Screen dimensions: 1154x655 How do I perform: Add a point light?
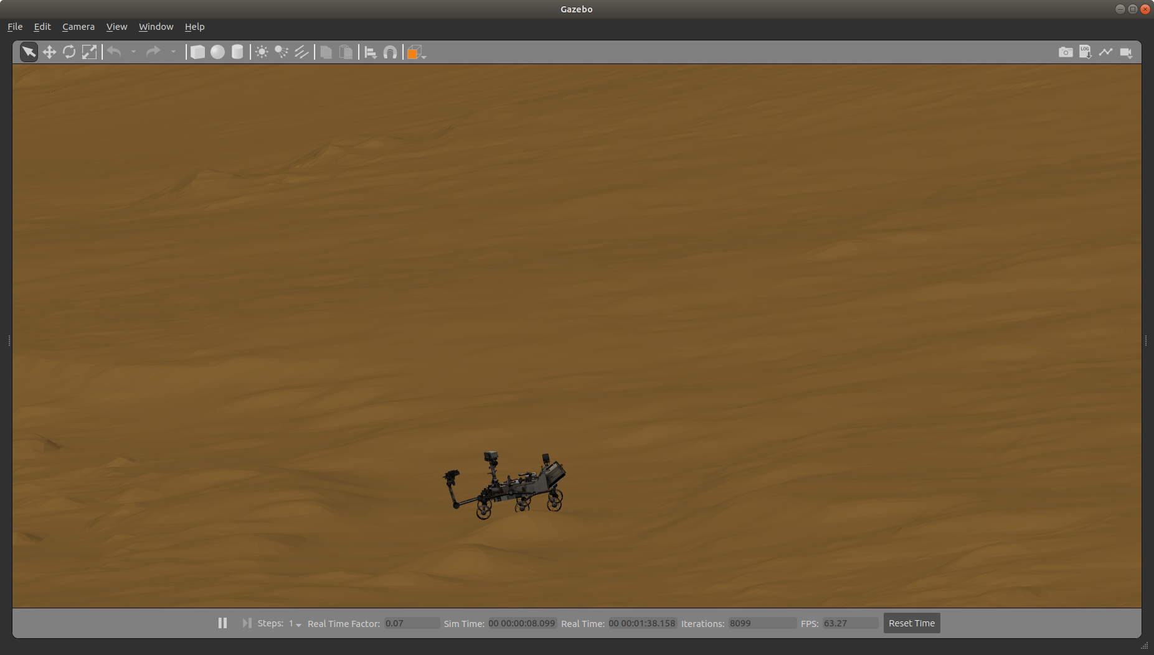pos(262,52)
